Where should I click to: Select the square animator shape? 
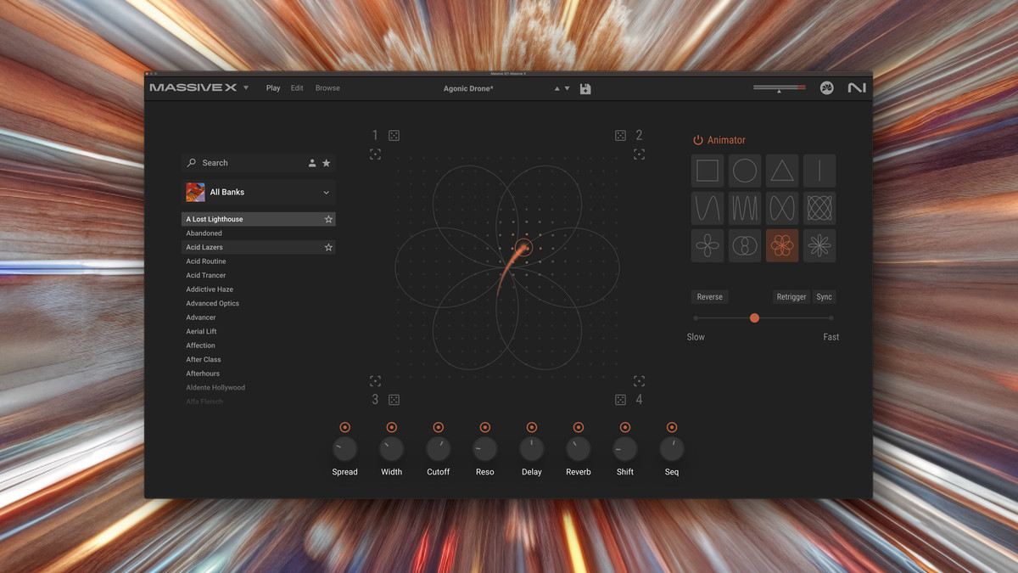coord(707,171)
